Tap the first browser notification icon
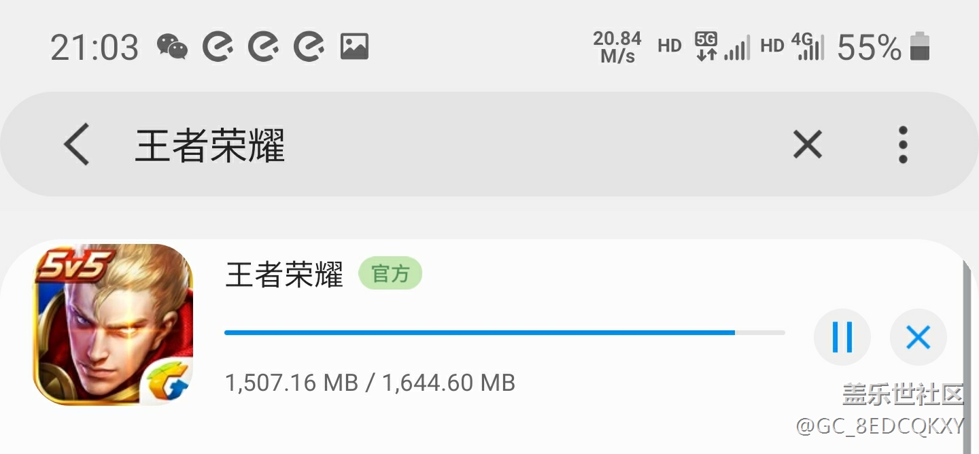The image size is (979, 454). click(218, 47)
